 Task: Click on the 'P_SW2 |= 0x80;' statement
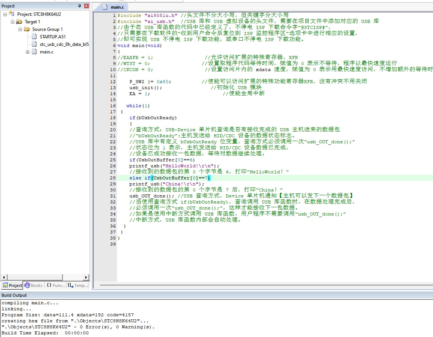point(150,82)
